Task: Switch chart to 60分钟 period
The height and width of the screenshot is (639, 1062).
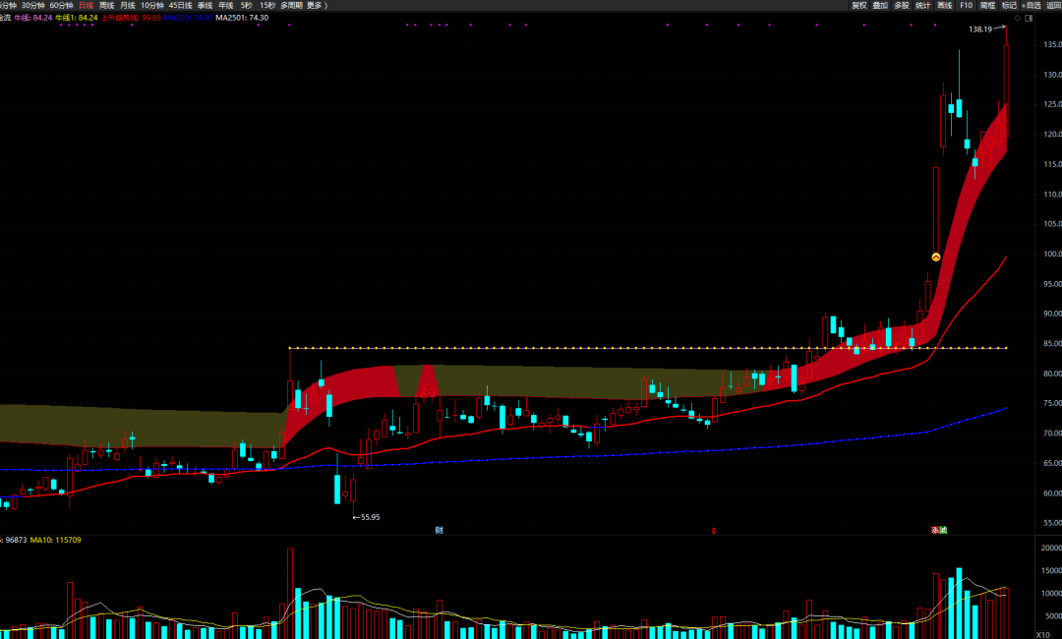Action: (x=61, y=6)
